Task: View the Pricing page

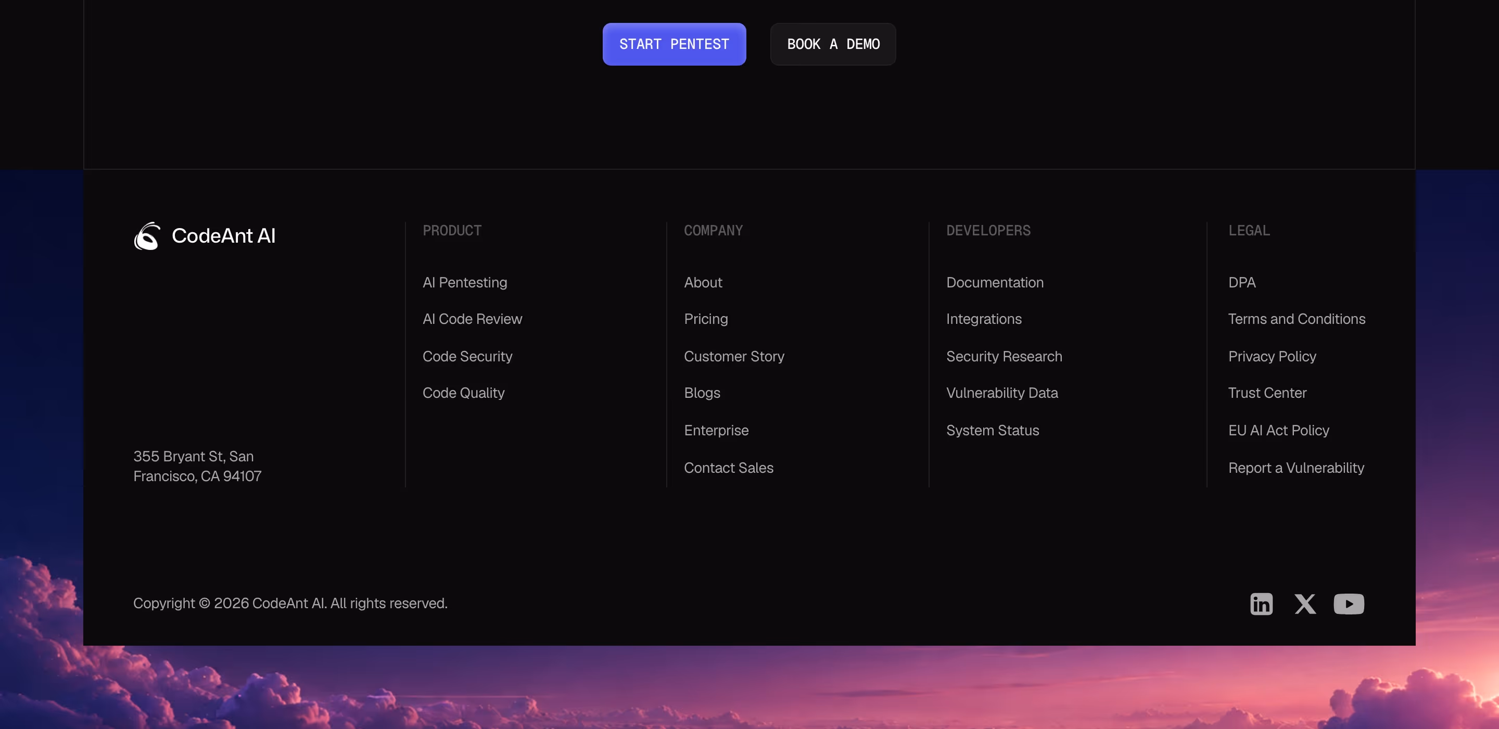Action: (706, 319)
